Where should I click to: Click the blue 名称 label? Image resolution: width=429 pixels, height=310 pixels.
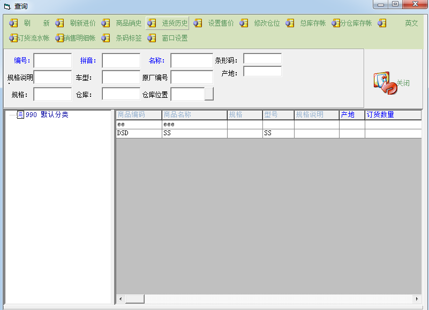coord(157,60)
